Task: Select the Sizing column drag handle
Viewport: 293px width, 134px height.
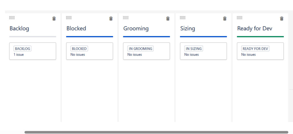Action: coord(183,18)
